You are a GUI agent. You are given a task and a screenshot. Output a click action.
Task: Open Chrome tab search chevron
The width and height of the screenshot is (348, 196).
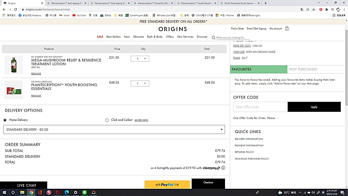tap(319, 3)
